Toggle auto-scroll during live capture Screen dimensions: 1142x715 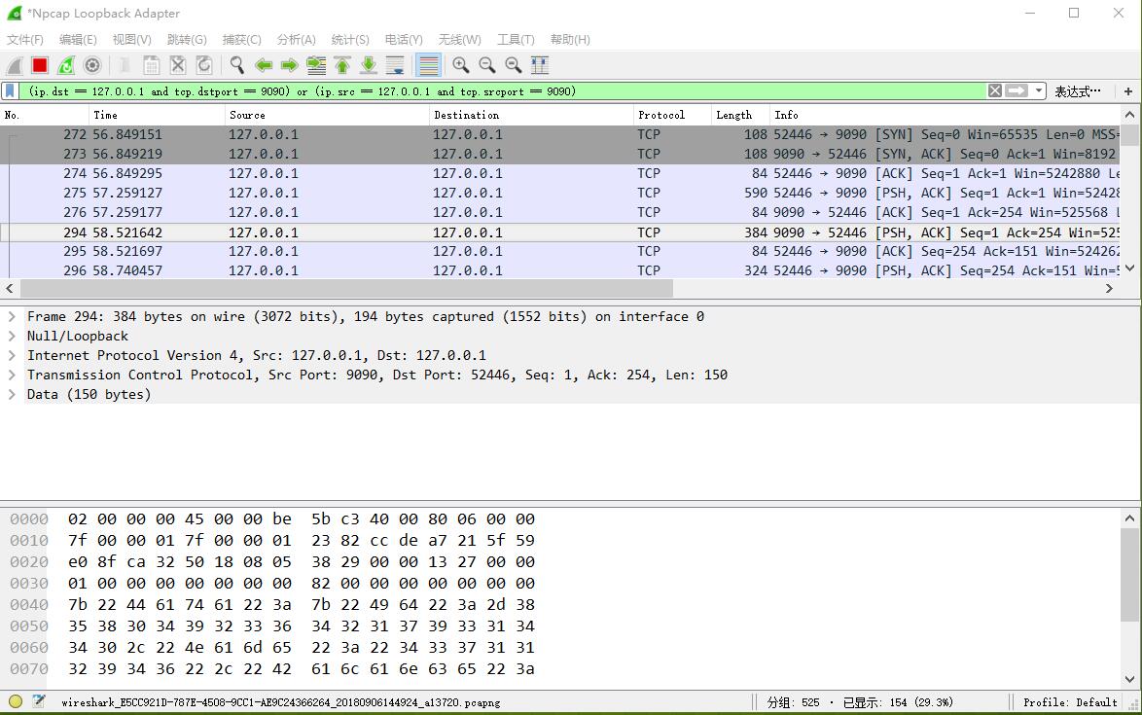pyautogui.click(x=395, y=65)
